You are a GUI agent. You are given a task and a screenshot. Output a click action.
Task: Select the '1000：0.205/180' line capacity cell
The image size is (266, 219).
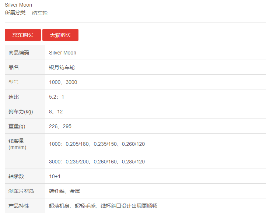tap(97, 144)
